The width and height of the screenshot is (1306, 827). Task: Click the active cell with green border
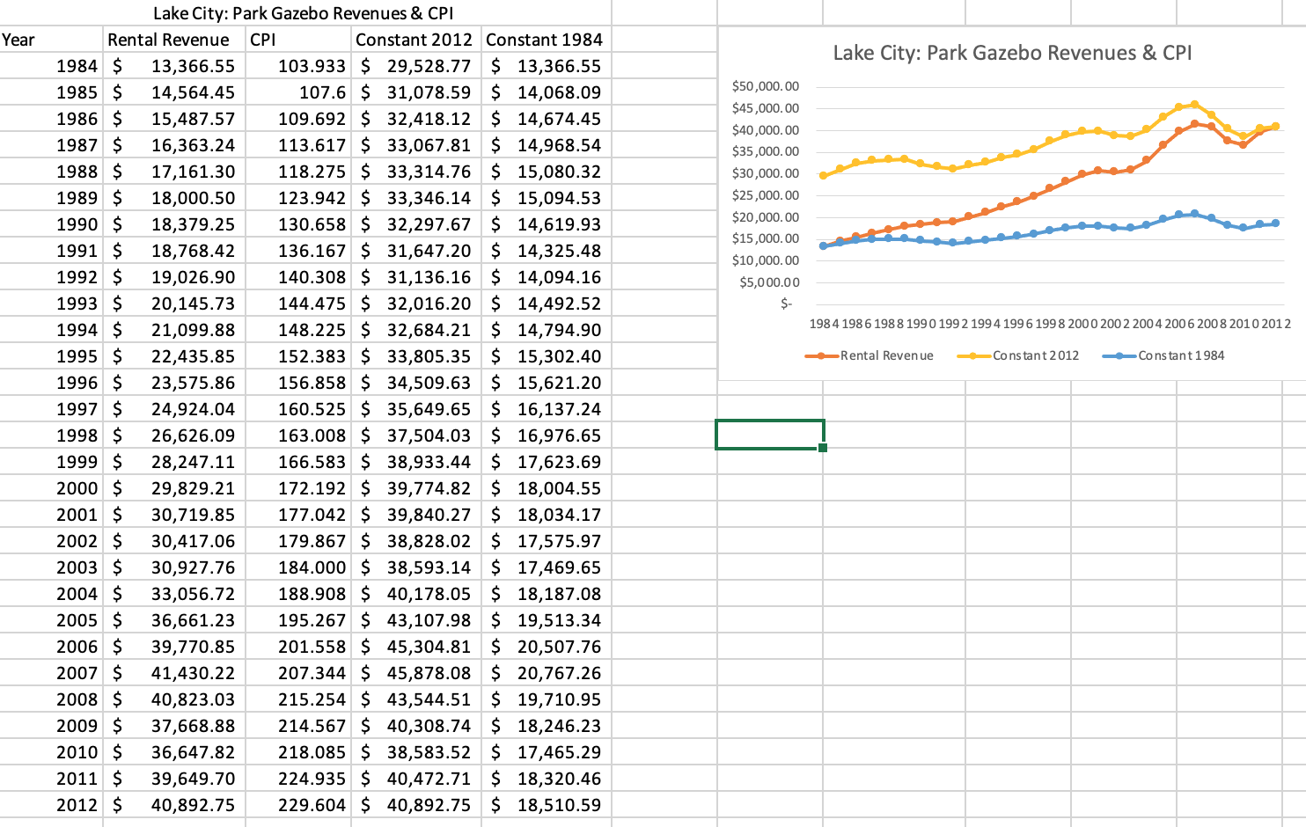click(770, 435)
